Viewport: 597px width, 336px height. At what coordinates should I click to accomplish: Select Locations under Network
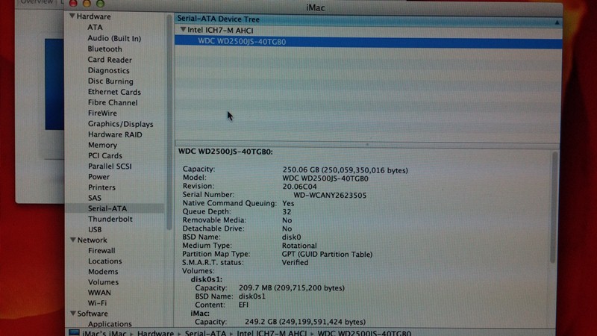(105, 261)
